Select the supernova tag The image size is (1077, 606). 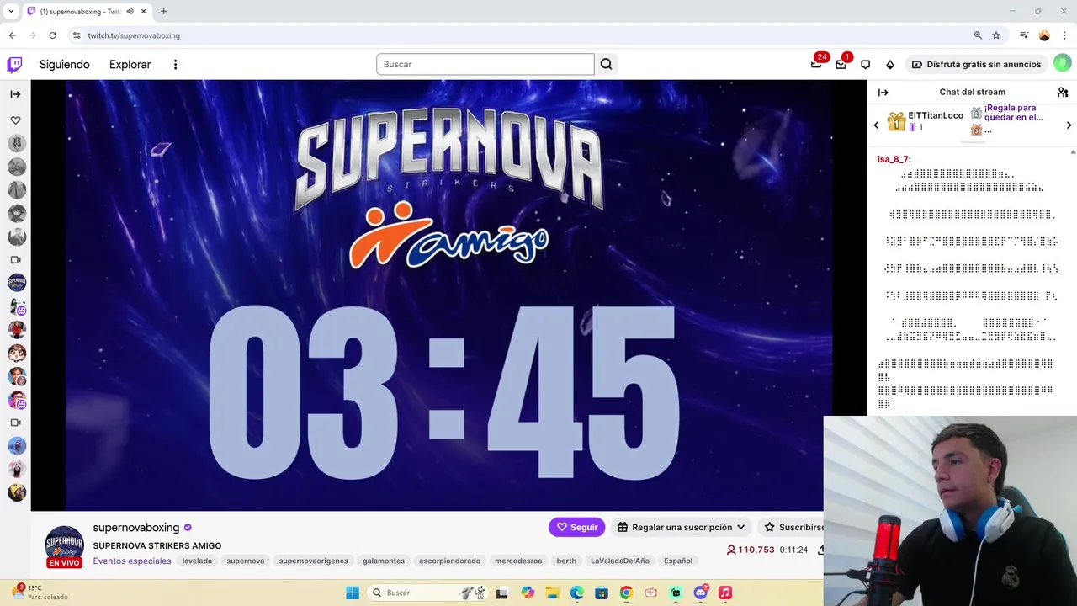tap(245, 561)
